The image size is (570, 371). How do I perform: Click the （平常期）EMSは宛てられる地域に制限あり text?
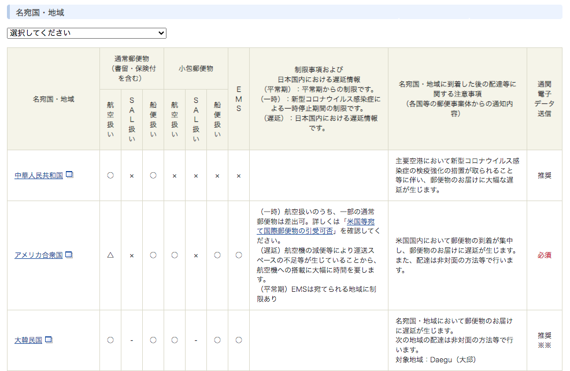[316, 294]
